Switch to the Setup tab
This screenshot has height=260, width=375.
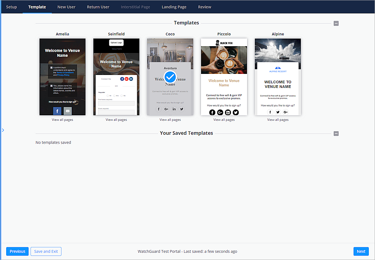pos(11,6)
